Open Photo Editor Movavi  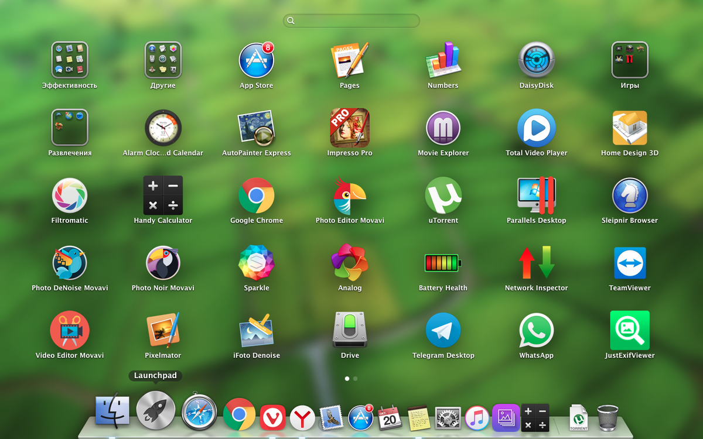click(x=350, y=195)
